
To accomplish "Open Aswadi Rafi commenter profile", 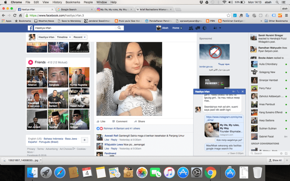I will (x=111, y=136).
